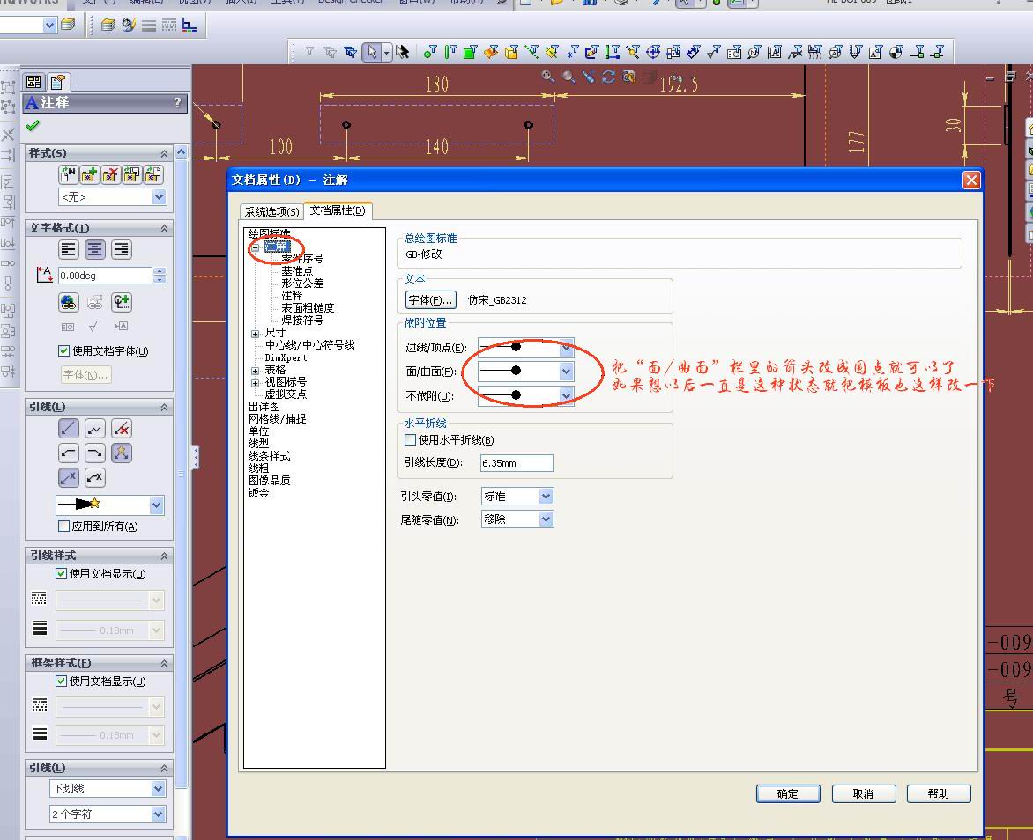This screenshot has height=840, width=1033.
Task: Click the 取消 button
Action: tap(863, 794)
